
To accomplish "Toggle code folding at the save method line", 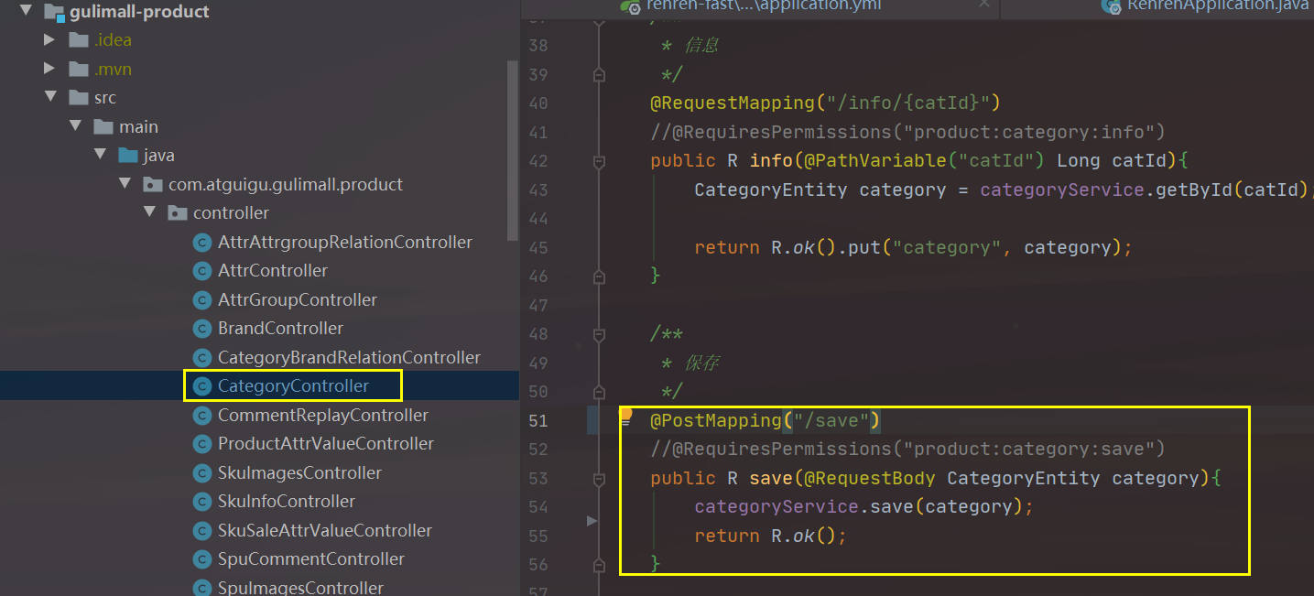I will coord(599,479).
